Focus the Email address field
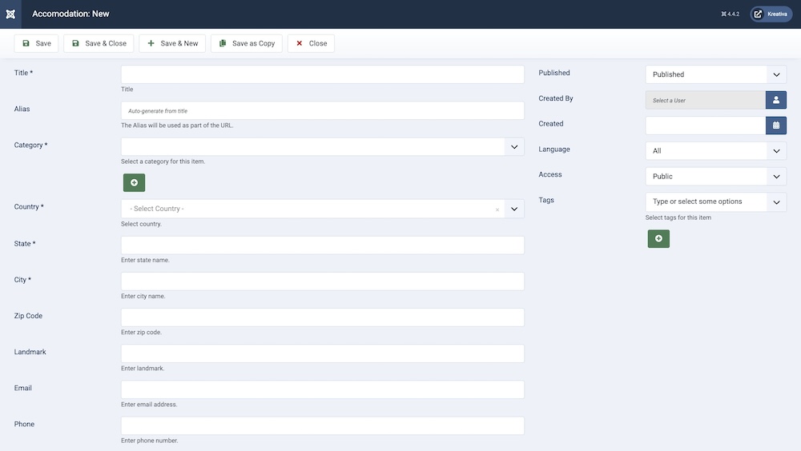 [322, 389]
